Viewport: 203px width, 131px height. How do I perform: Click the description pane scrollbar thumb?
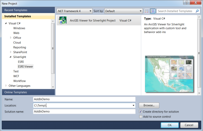click(199, 53)
